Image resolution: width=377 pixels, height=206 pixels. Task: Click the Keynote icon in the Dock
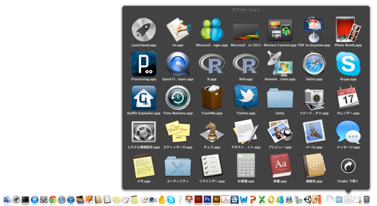click(189, 199)
